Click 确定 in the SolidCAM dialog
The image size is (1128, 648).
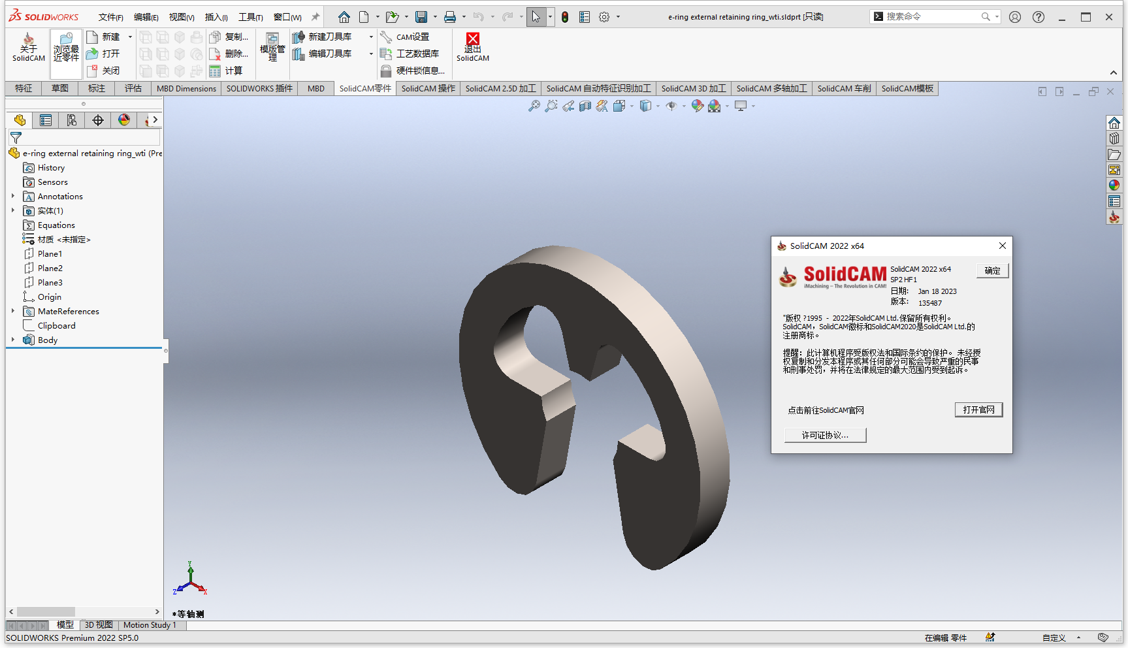(x=992, y=270)
